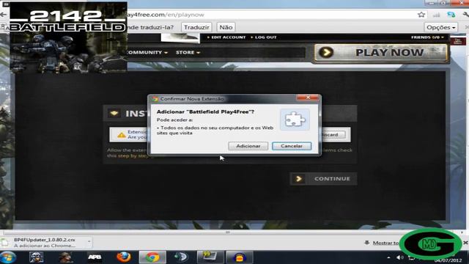Open the STORE menu
469x264 pixels.
[x=188, y=53]
